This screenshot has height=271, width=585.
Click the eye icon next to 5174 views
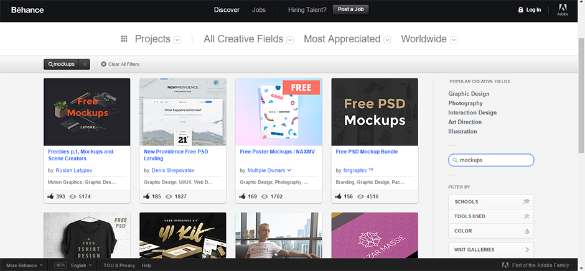73,196
